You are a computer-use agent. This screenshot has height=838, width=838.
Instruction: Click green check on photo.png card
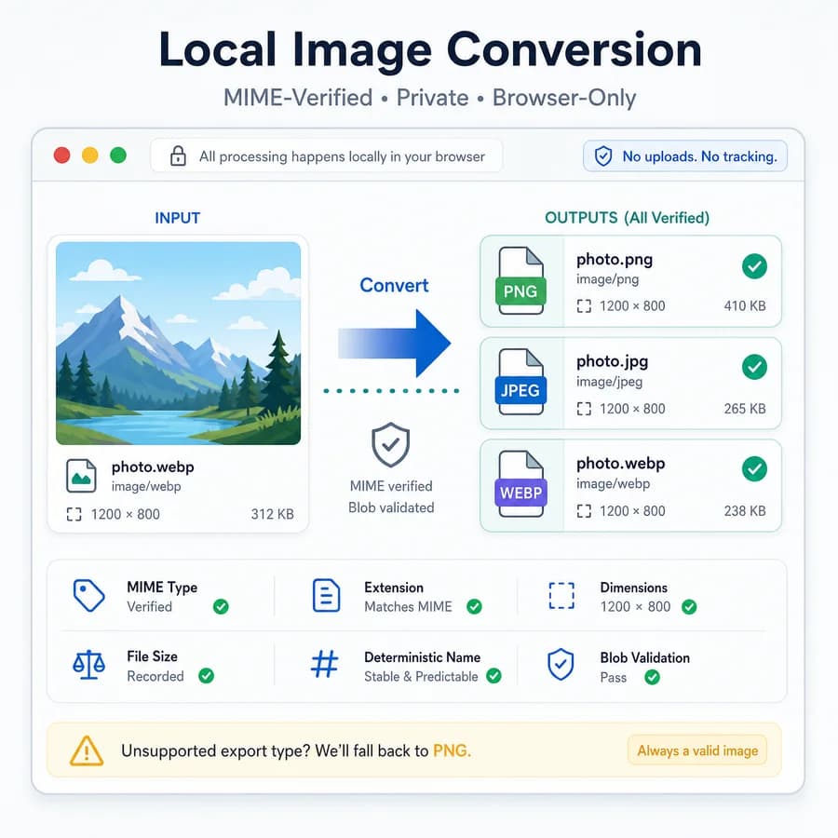(754, 266)
